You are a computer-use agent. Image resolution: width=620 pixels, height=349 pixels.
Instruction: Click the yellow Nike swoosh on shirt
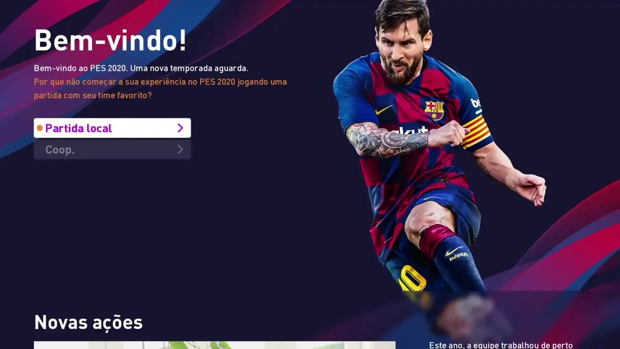click(x=384, y=110)
